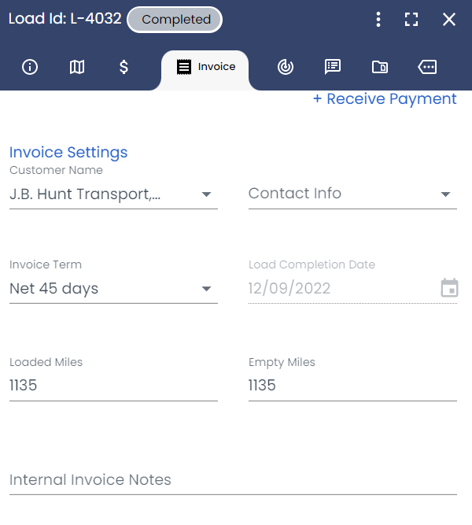Screen dimensions: 472x525
Task: Open the notes chat tab icon
Action: (x=333, y=67)
